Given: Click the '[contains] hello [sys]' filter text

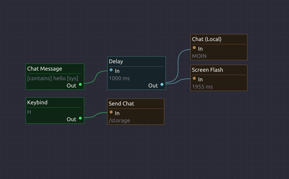Looking at the screenshot, I should tap(53, 78).
